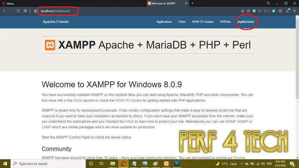Go forward with the browser forward arrow
The height and width of the screenshot is (168, 299).
pos(11,11)
